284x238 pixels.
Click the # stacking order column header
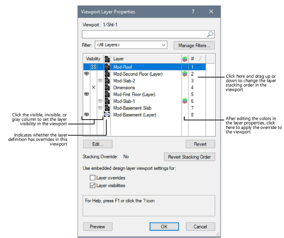[x=193, y=59]
